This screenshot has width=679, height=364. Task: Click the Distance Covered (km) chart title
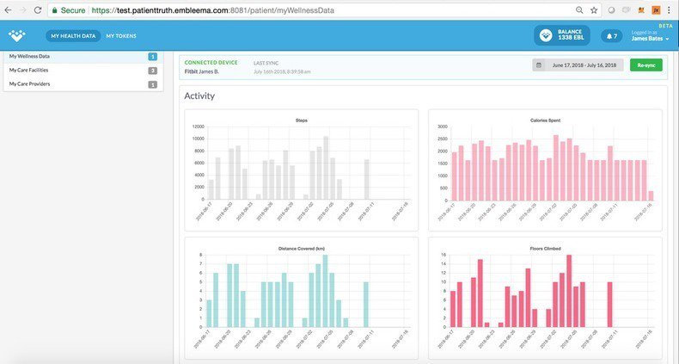[302, 249]
